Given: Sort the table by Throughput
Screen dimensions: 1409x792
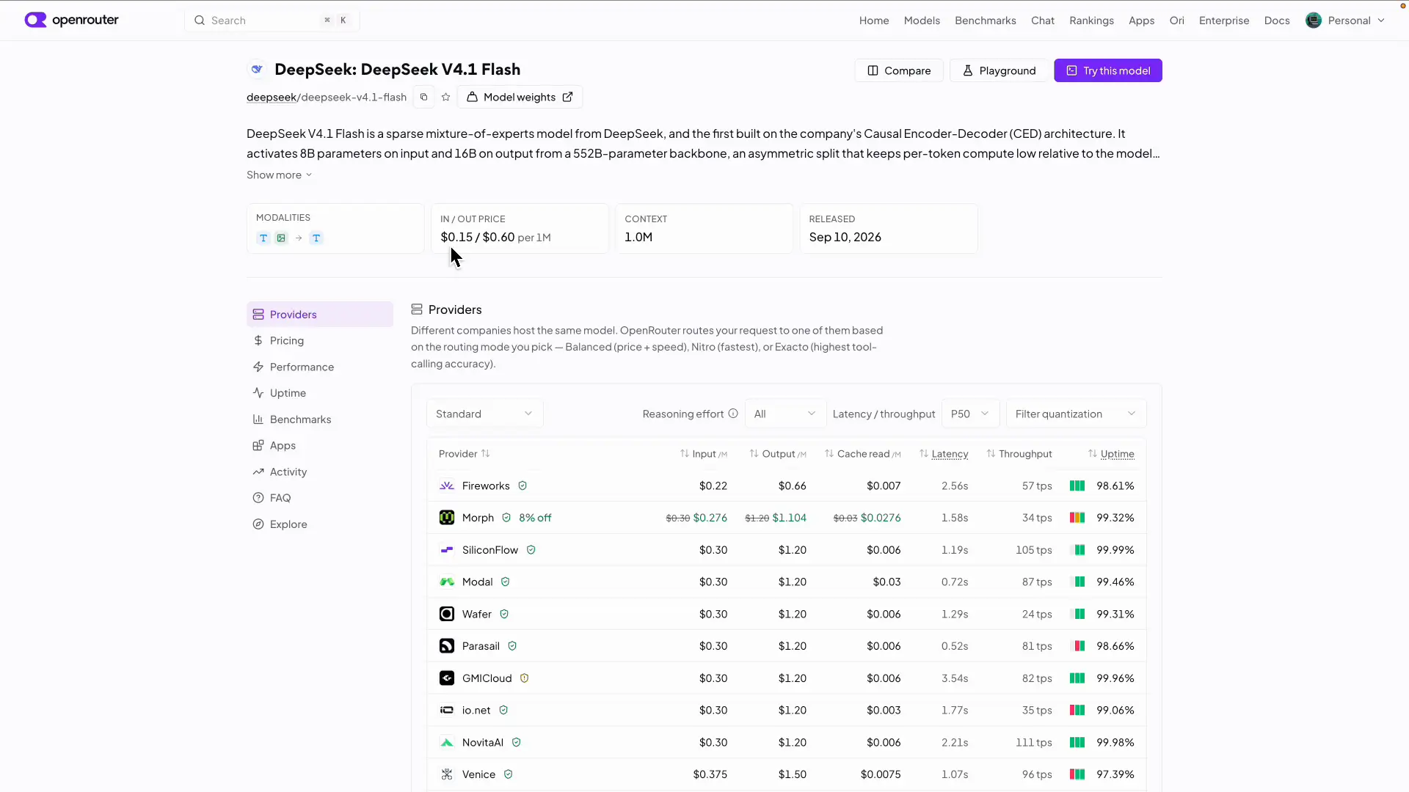Looking at the screenshot, I should click(1019, 454).
